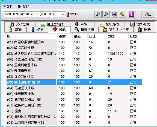This screenshot has height=127, width=157.
Task: Click the 退出 button
Action: tap(148, 14)
